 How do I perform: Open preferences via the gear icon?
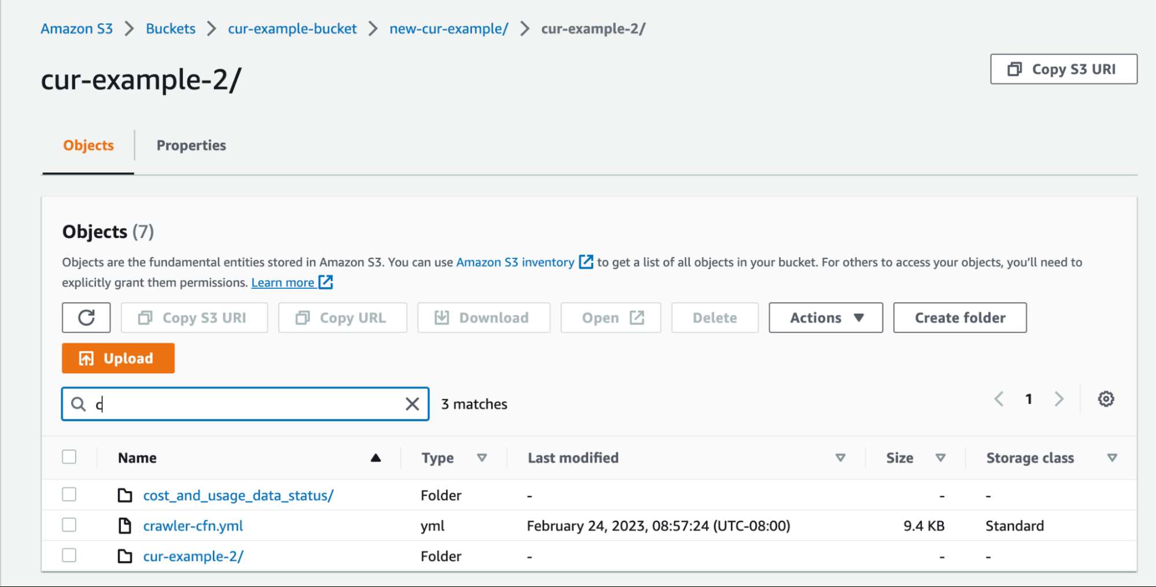point(1106,399)
